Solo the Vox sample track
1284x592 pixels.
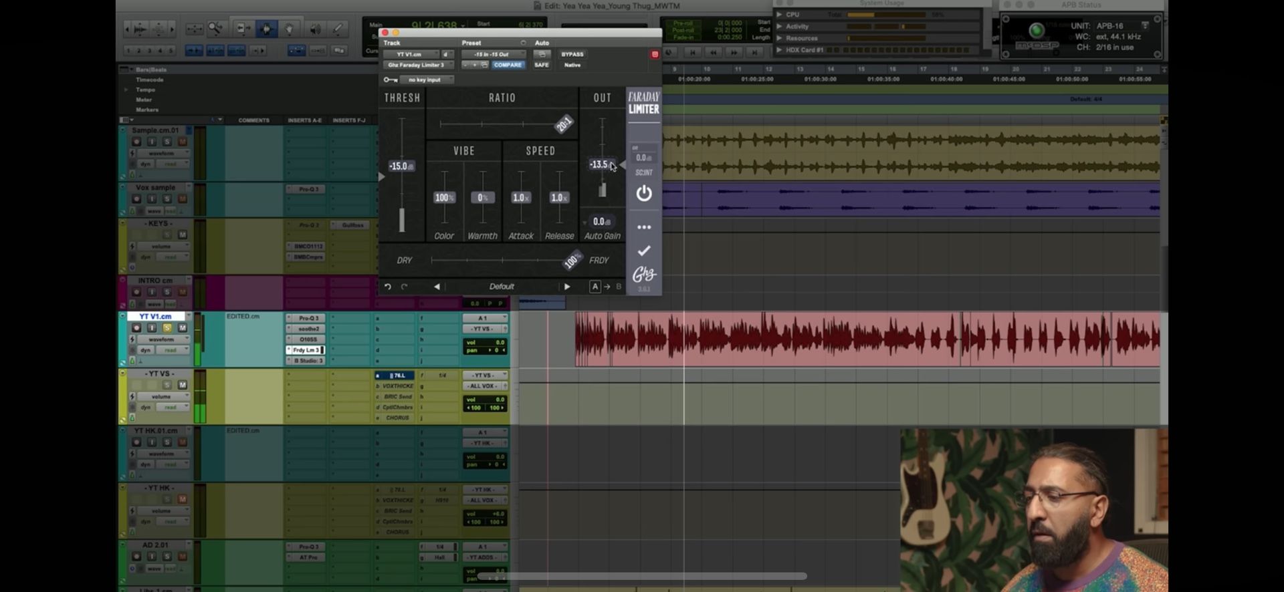pyautogui.click(x=167, y=199)
